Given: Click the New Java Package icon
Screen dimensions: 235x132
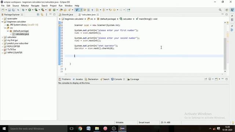Looking at the screenshot, I should click(x=50, y=10).
